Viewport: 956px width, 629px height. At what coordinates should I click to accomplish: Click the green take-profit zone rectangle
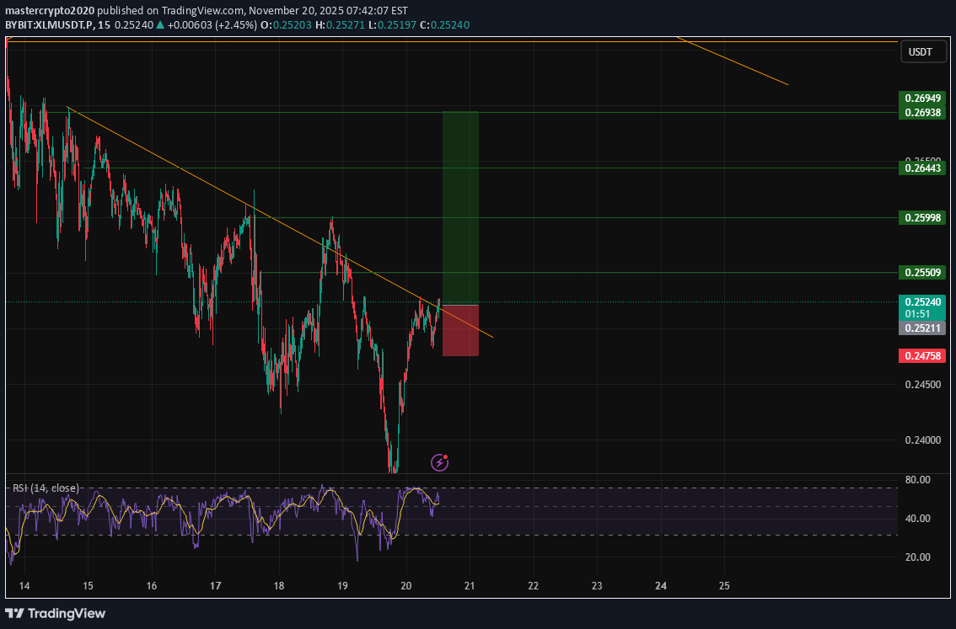[460, 207]
